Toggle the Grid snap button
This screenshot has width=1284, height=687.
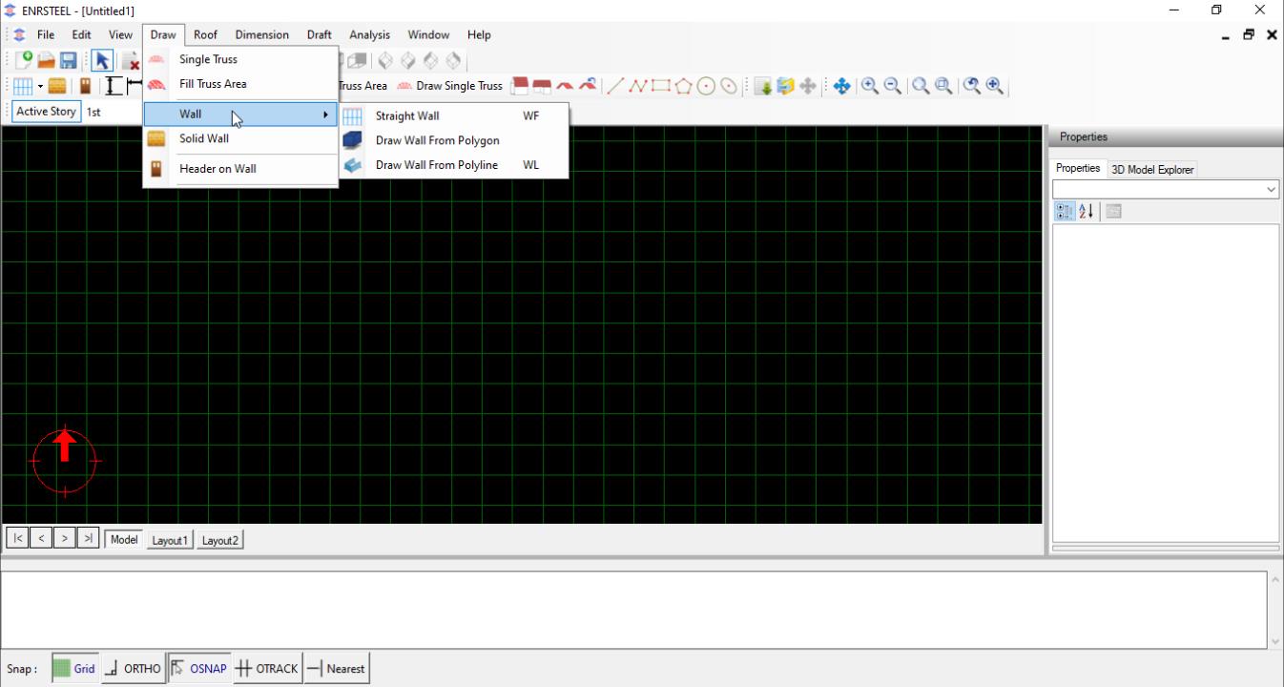click(x=73, y=669)
